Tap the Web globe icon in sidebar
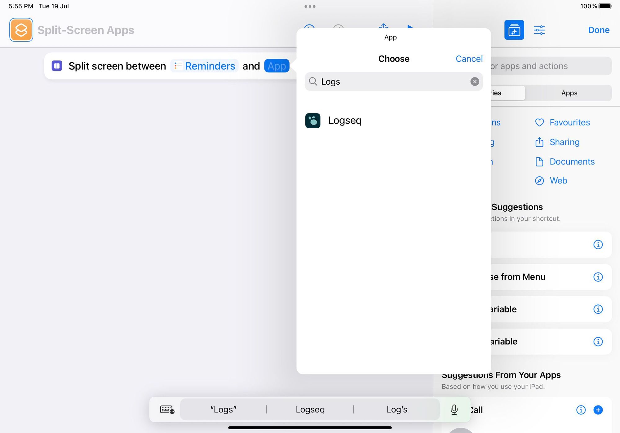The image size is (620, 433). point(539,180)
